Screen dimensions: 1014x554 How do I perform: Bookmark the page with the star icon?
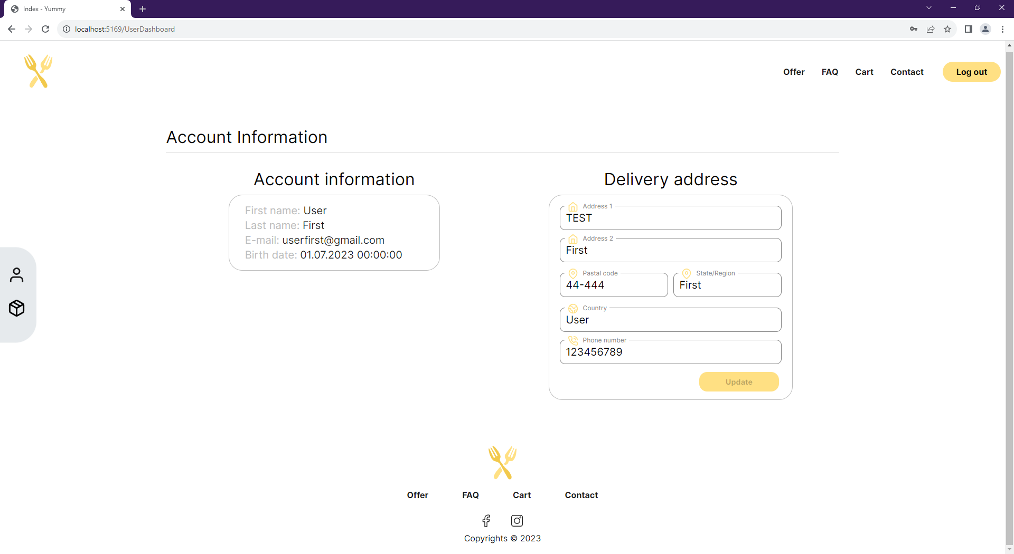pyautogui.click(x=948, y=29)
